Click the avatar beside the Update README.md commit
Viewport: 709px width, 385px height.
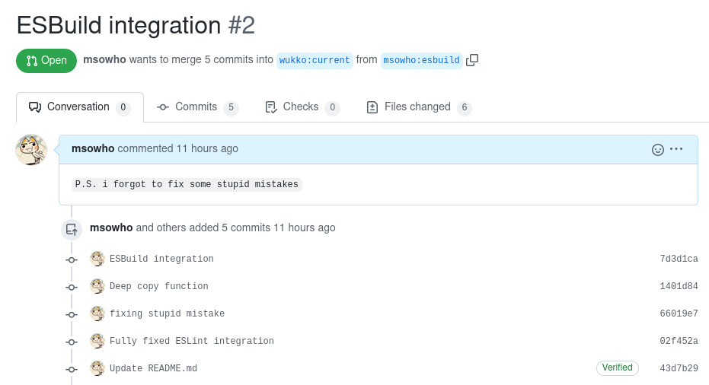pos(97,368)
